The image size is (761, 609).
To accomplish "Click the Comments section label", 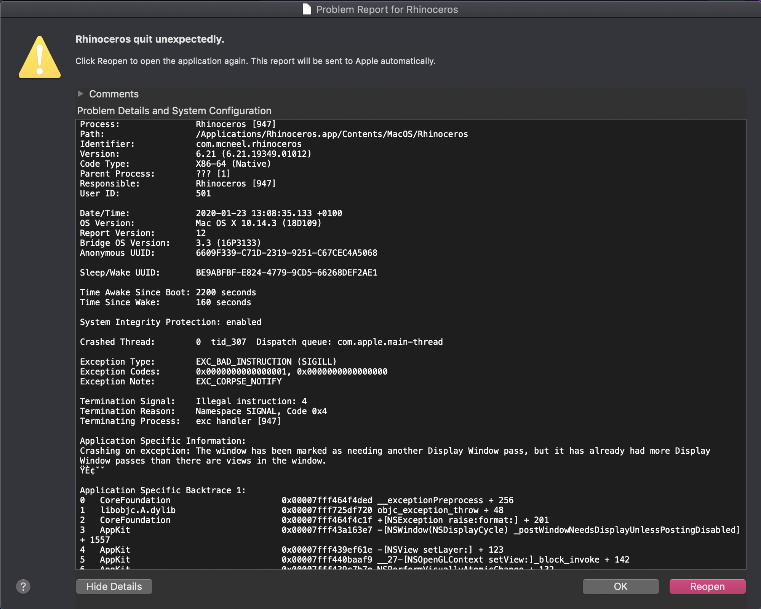I will tap(114, 94).
